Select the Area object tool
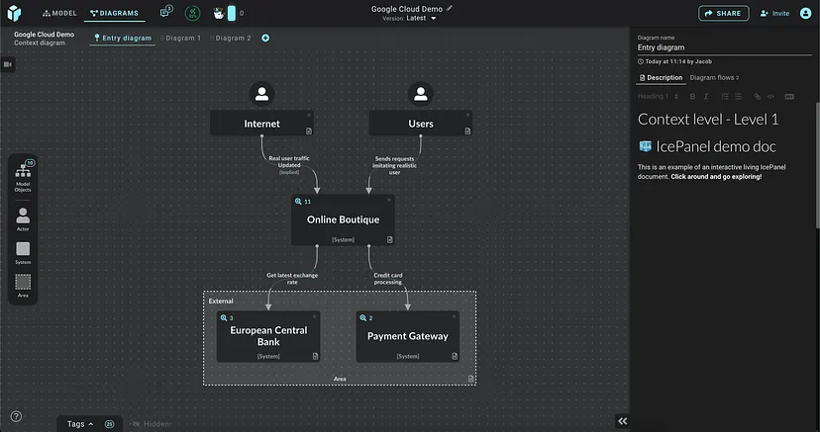820x432 pixels. coord(23,286)
